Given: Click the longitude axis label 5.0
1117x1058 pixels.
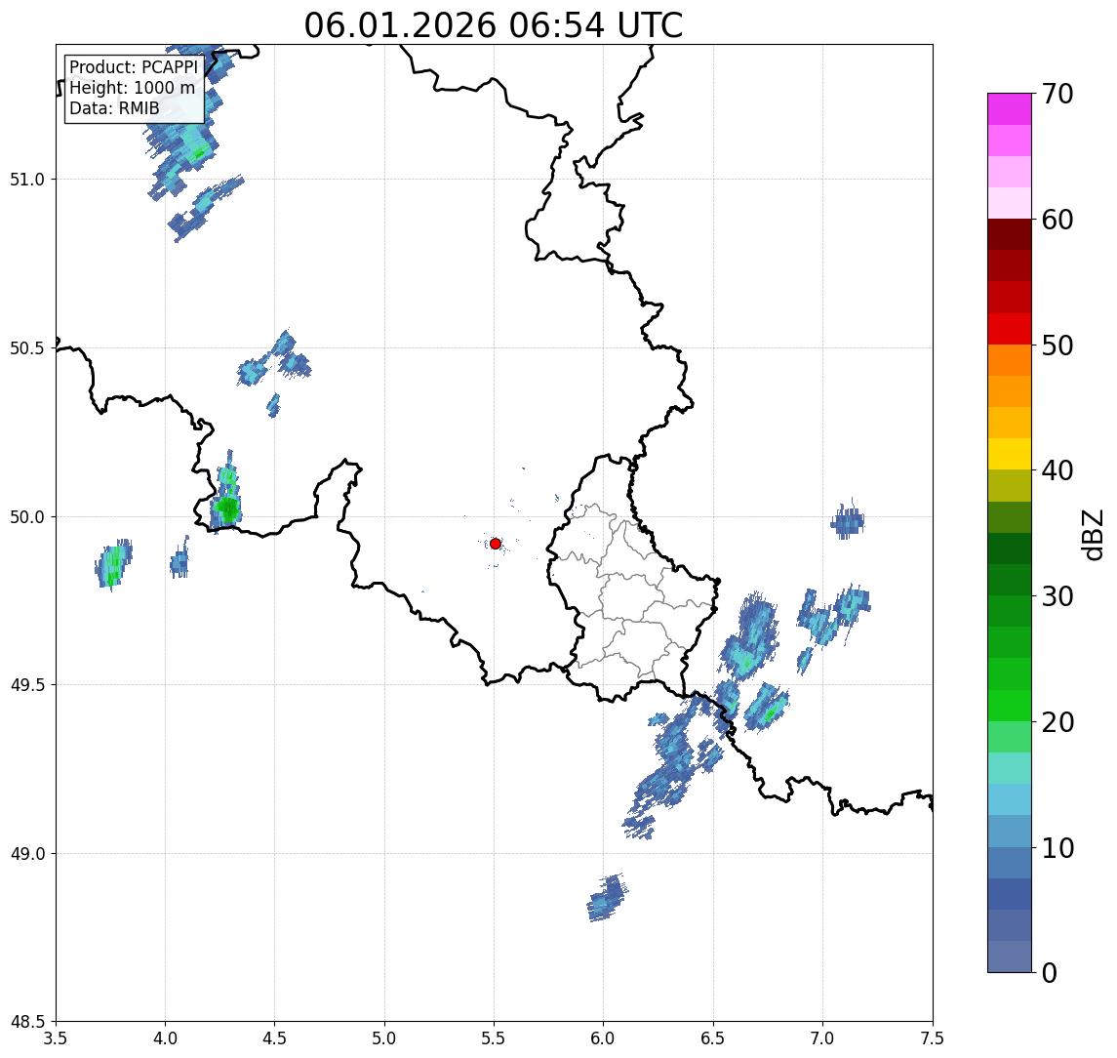Looking at the screenshot, I should pos(384,1038).
